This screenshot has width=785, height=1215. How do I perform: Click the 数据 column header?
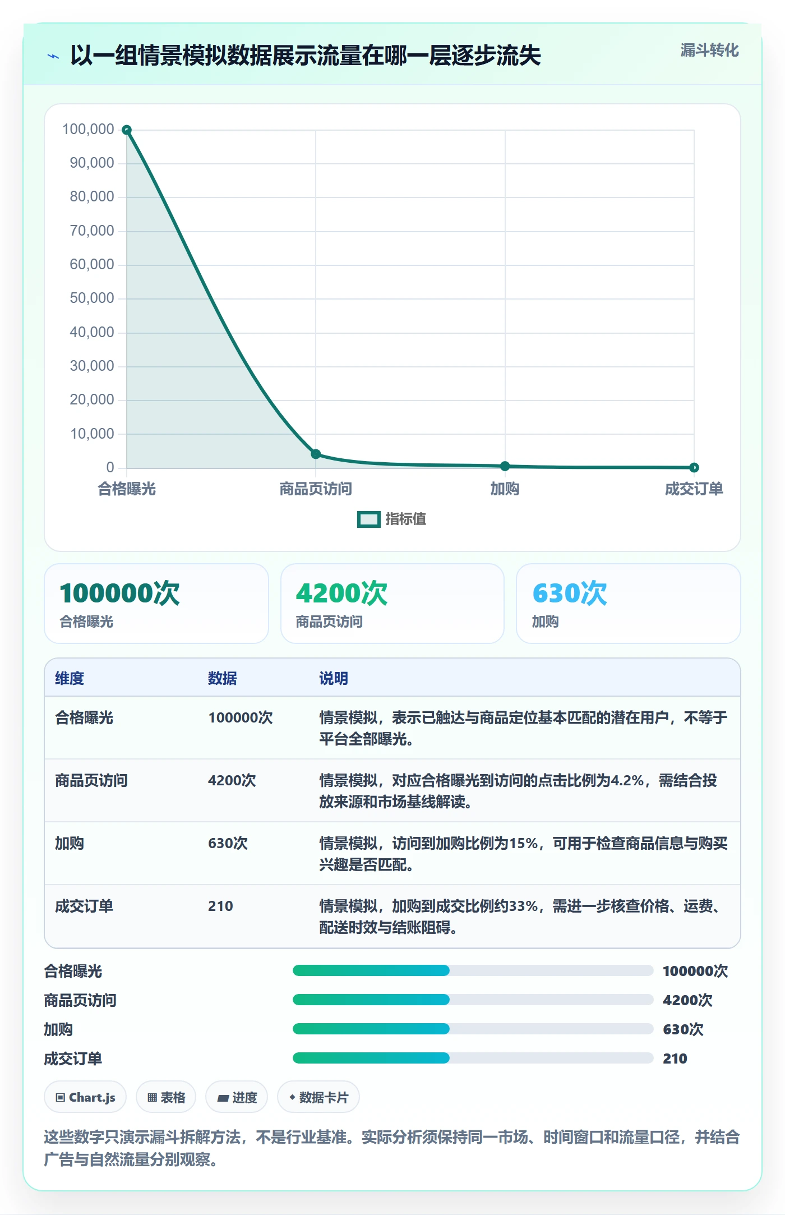pyautogui.click(x=223, y=678)
